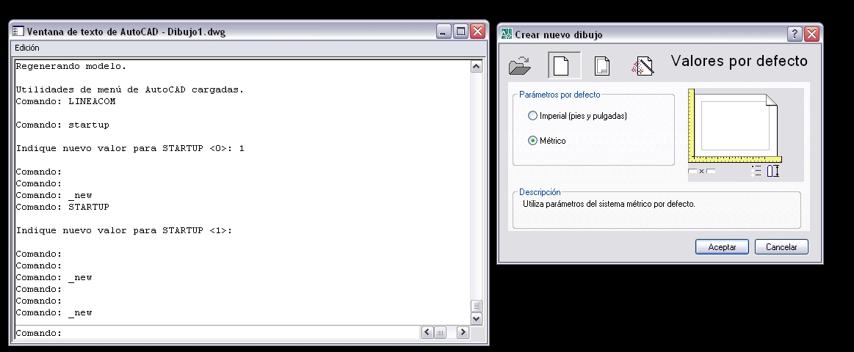Click the AutoCAD icon in Crear nuevo dibujo title bar
This screenshot has height=352, width=854.
(x=507, y=34)
